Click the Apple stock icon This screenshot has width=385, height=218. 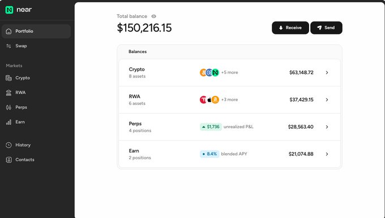tap(209, 100)
